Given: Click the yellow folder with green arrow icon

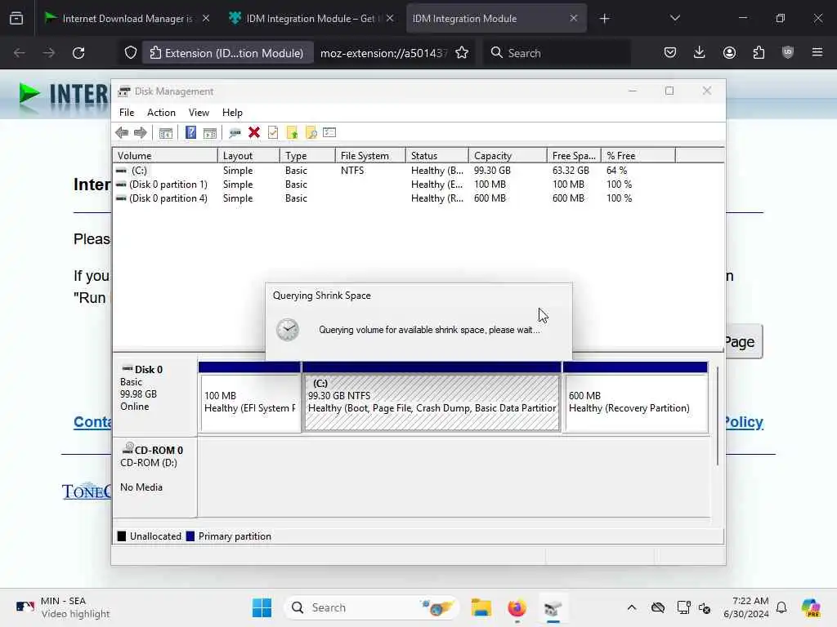Looking at the screenshot, I should pos(292,133).
